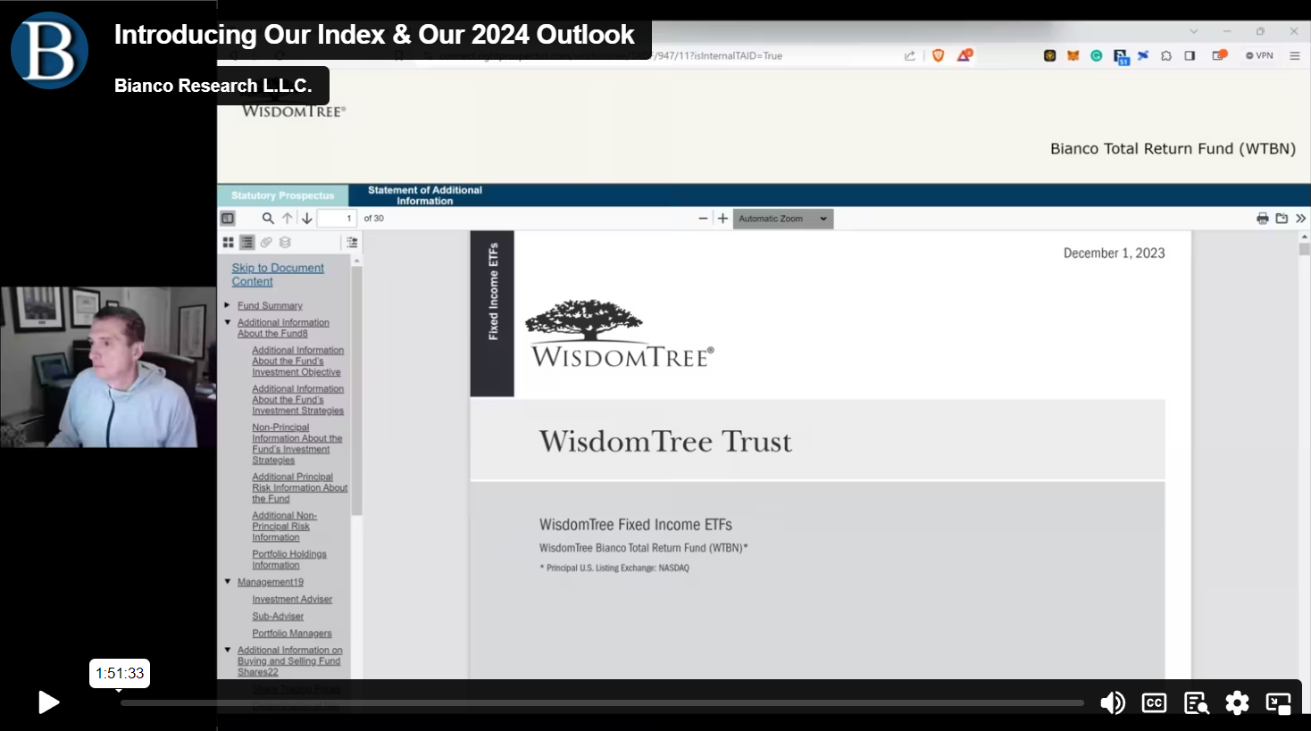Open the find-in-document magnifier
This screenshot has height=731, width=1311.
coord(267,218)
